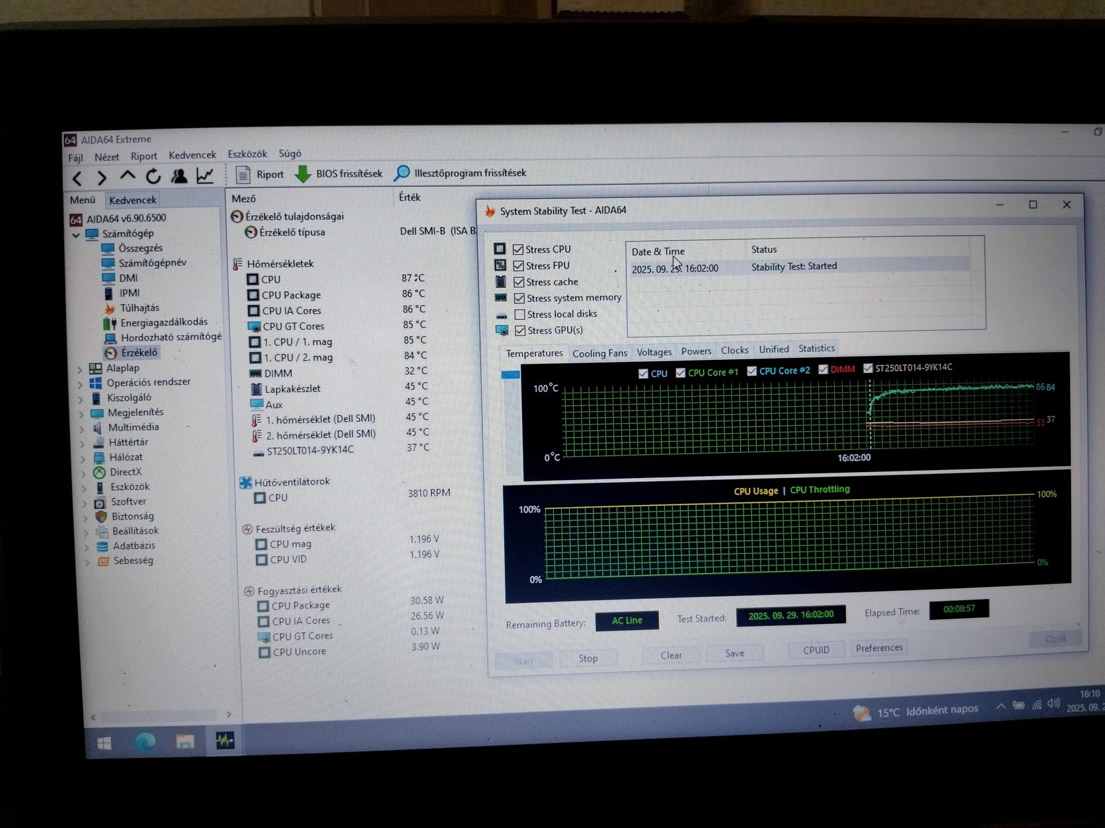Screen dimensions: 1105x828
Task: Click the Refresh toolbar icon
Action: click(153, 176)
